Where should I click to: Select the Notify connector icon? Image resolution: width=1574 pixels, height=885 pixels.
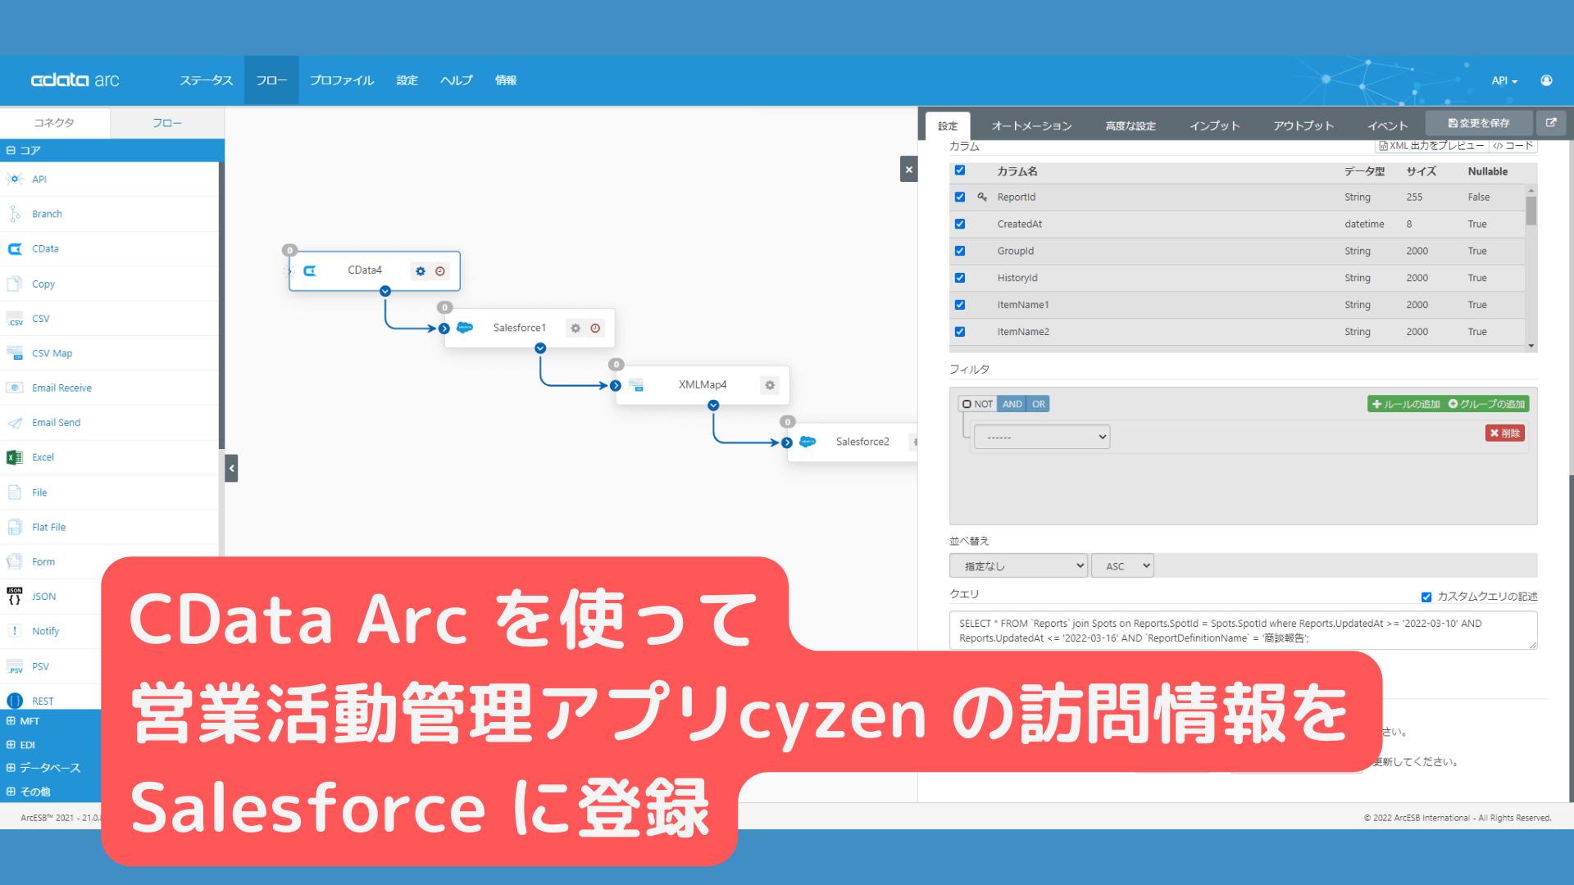coord(14,630)
